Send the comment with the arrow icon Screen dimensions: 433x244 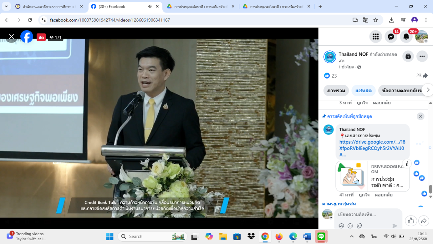(395, 226)
